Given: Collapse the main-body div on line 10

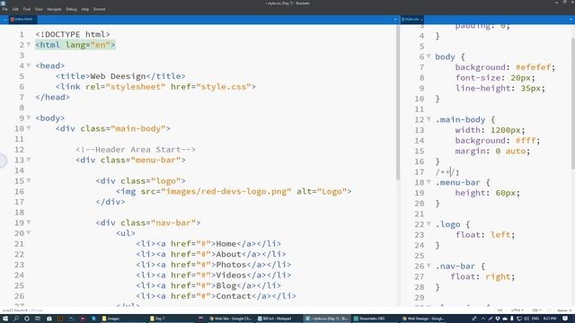Looking at the screenshot, I should tap(29, 128).
